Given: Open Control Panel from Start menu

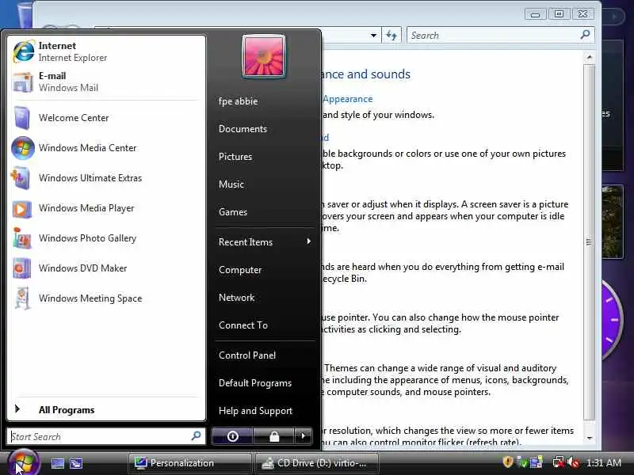Looking at the screenshot, I should pyautogui.click(x=247, y=355).
